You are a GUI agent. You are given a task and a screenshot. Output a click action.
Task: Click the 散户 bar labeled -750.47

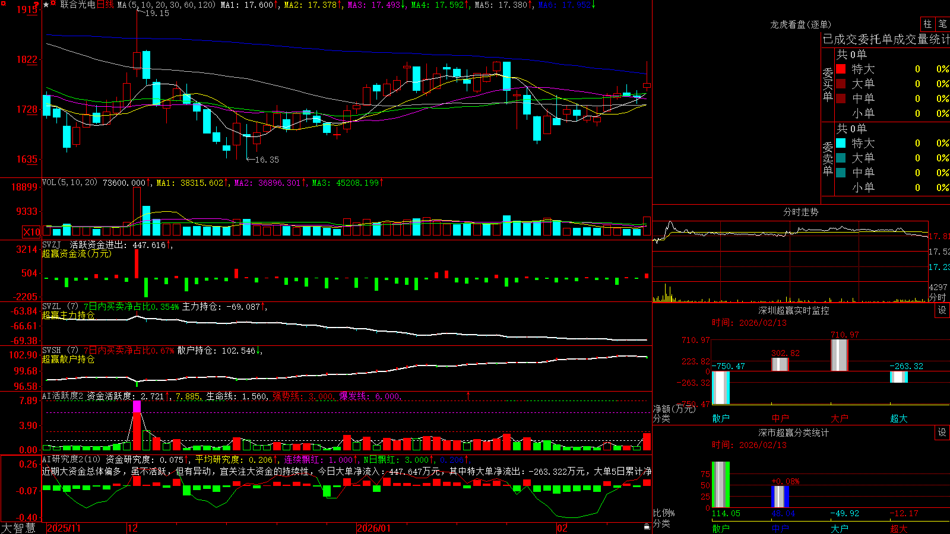tap(721, 387)
